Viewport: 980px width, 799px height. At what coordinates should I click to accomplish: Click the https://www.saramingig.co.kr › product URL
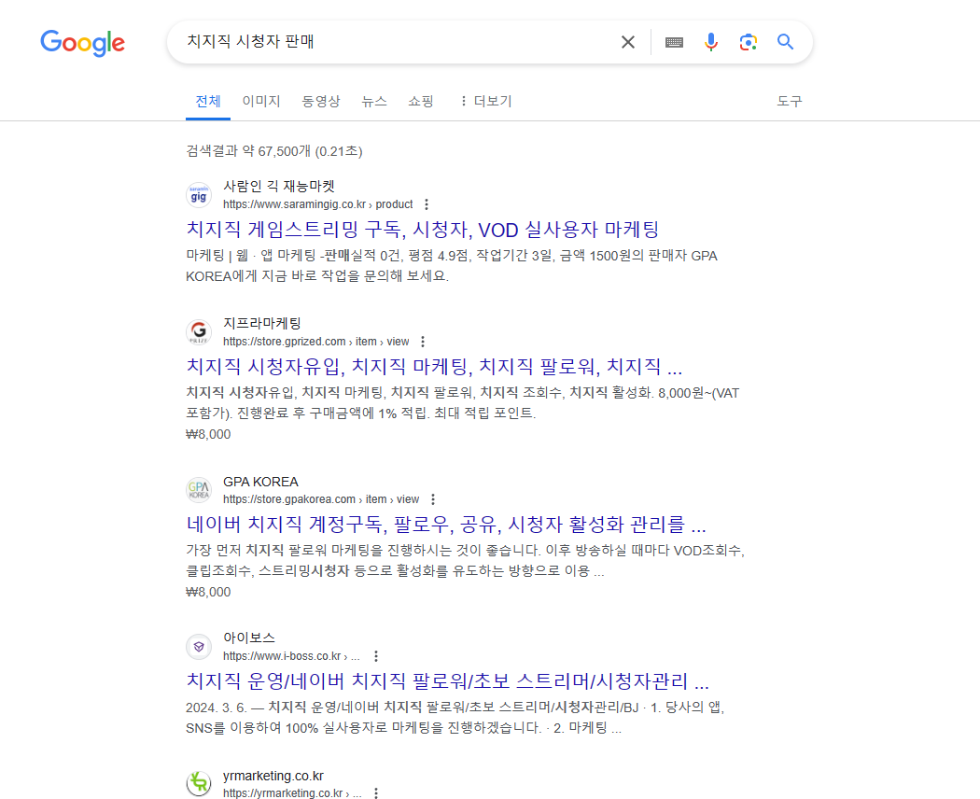click(x=317, y=204)
